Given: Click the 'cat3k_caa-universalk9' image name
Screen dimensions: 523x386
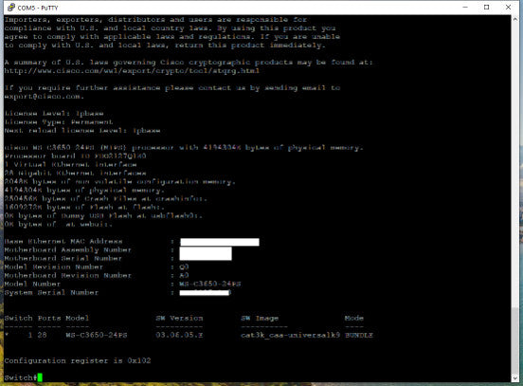Looking at the screenshot, I should coord(290,335).
